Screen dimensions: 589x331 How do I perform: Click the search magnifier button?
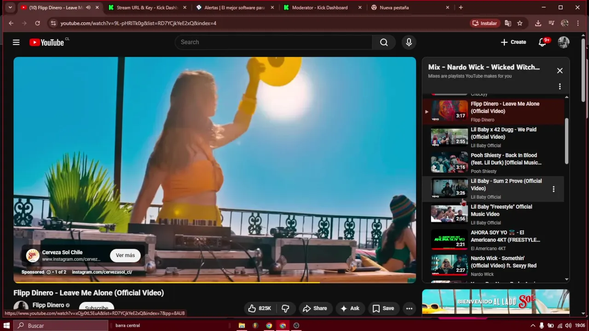[384, 42]
